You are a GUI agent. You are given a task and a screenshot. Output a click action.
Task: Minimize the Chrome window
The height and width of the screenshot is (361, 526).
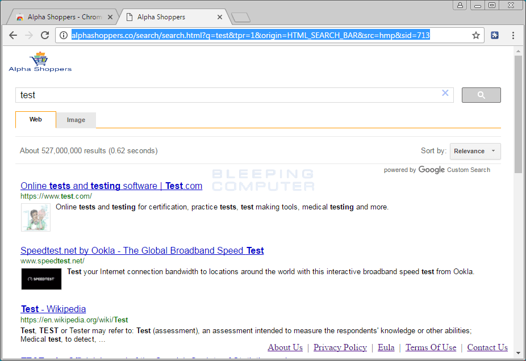[477, 5]
